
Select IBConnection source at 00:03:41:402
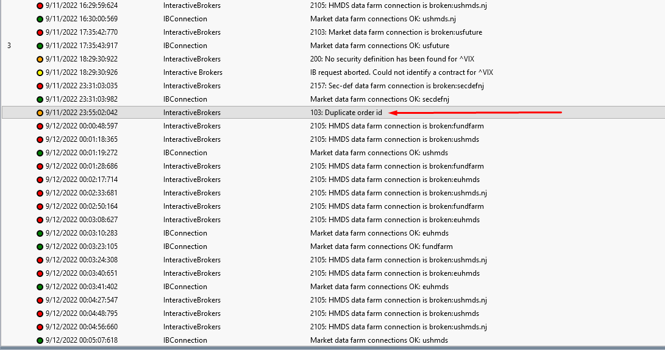(x=185, y=287)
